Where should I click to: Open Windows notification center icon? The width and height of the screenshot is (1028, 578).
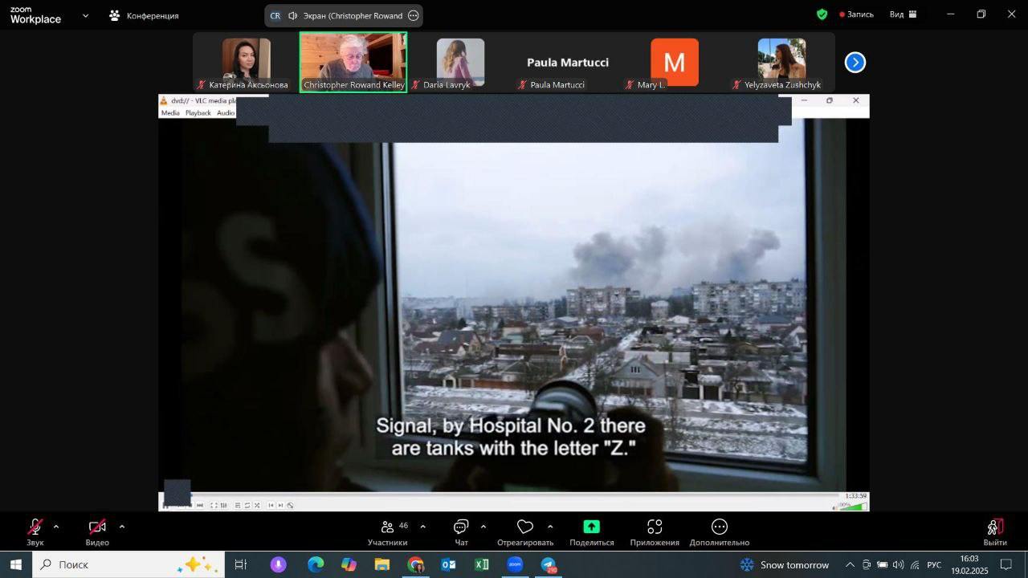(1006, 564)
